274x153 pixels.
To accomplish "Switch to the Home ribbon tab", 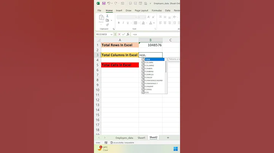I will point(109,11).
